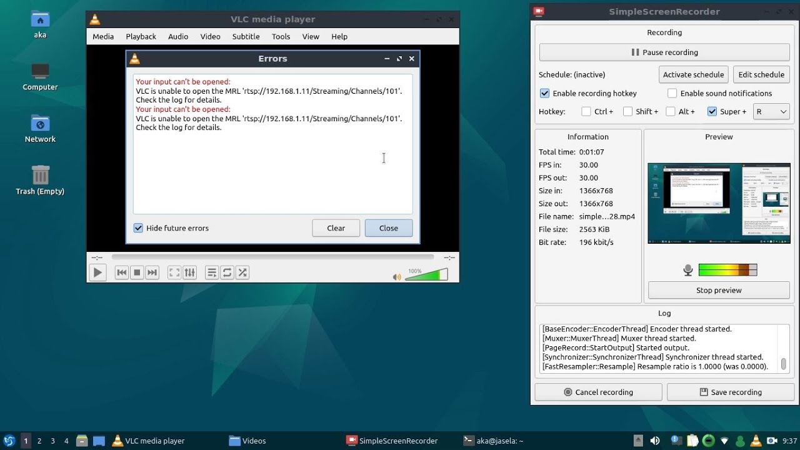Open the Help menu in VLC
Screen dimensions: 800x450
pyautogui.click(x=339, y=36)
